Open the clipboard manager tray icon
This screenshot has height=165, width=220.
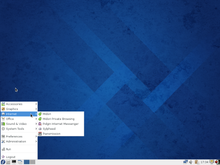[197, 162]
